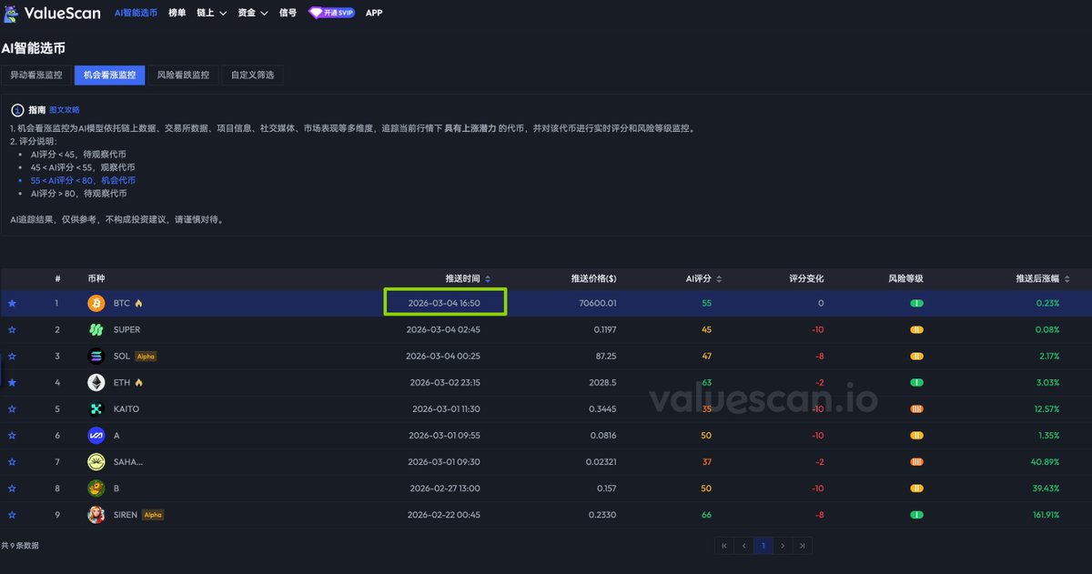Open the 榜单 nav item

point(177,13)
